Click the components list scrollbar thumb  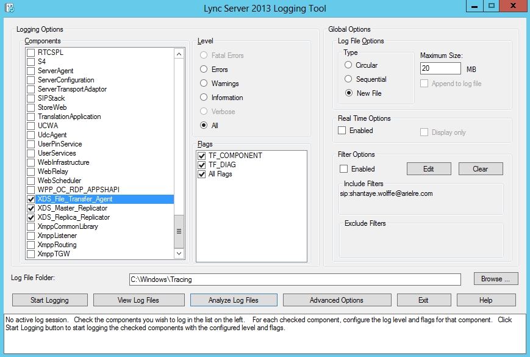click(179, 231)
